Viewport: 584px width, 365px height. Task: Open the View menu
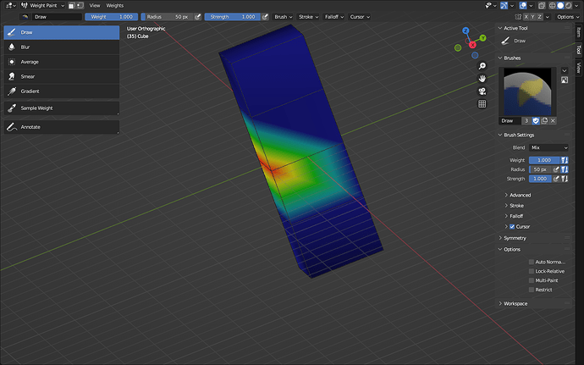[95, 6]
